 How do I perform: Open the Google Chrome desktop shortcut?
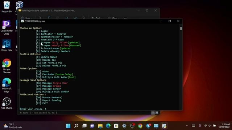[7, 66]
